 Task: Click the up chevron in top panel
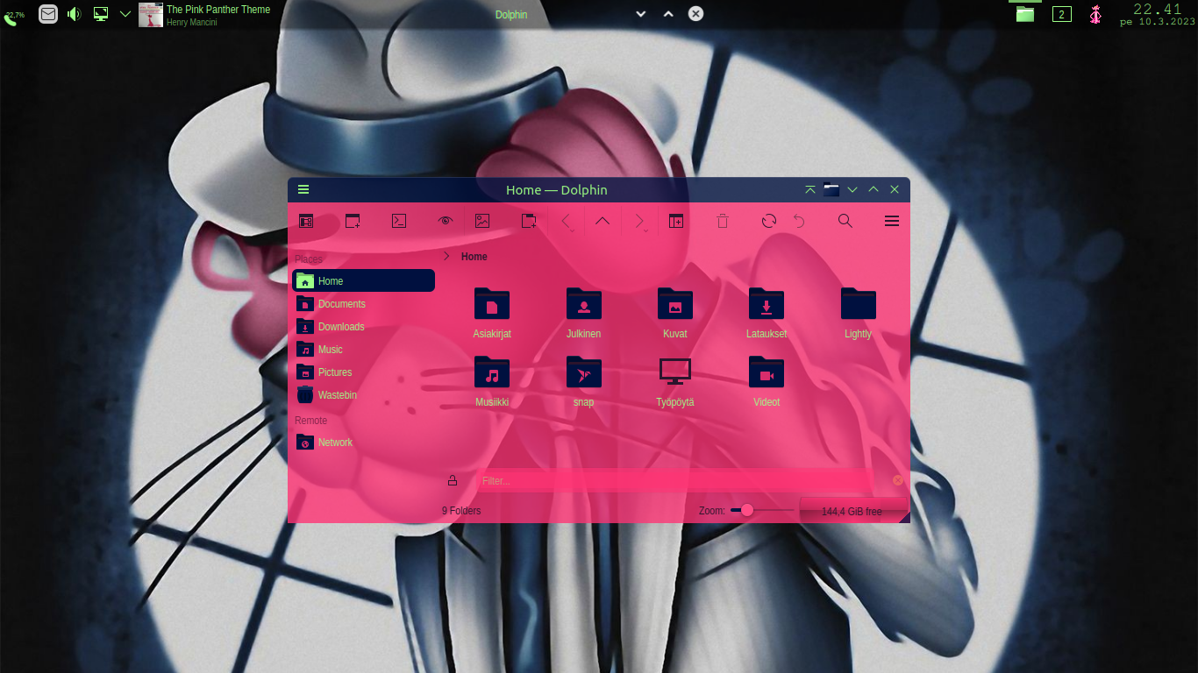668,14
